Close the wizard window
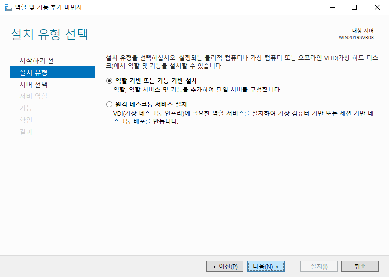The width and height of the screenshot is (389, 277). (377, 7)
